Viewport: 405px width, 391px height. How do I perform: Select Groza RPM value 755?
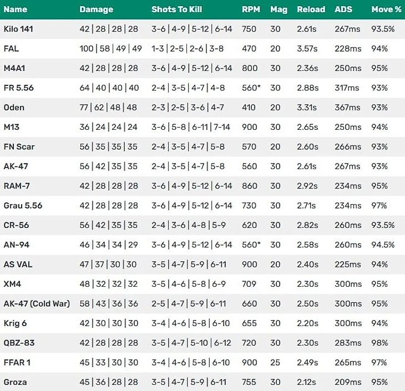(249, 382)
